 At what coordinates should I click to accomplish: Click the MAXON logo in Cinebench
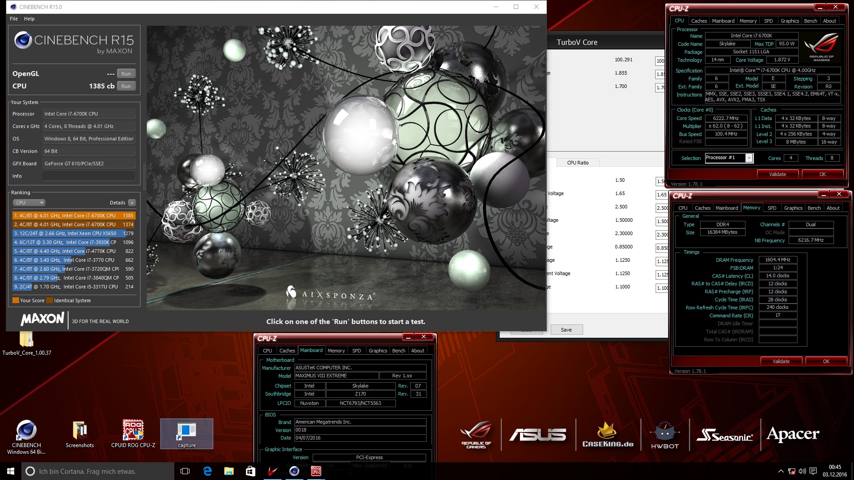coord(43,319)
